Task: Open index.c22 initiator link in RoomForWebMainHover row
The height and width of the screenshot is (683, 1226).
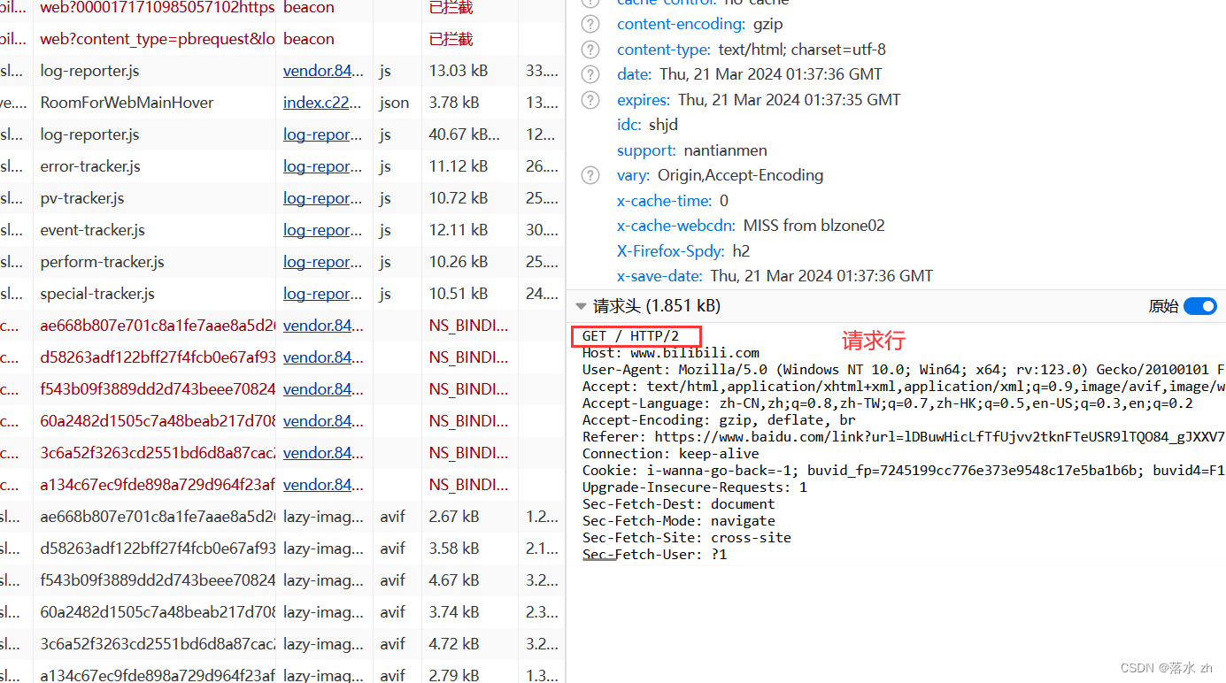Action: [x=323, y=103]
